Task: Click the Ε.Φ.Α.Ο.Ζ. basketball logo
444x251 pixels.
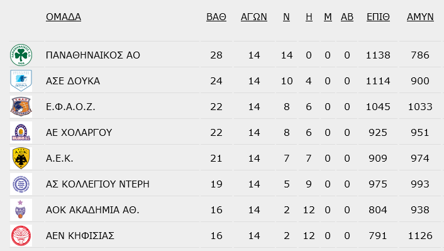Action: 21,106
